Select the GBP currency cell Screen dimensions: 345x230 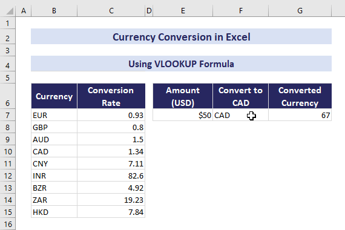pos(54,126)
